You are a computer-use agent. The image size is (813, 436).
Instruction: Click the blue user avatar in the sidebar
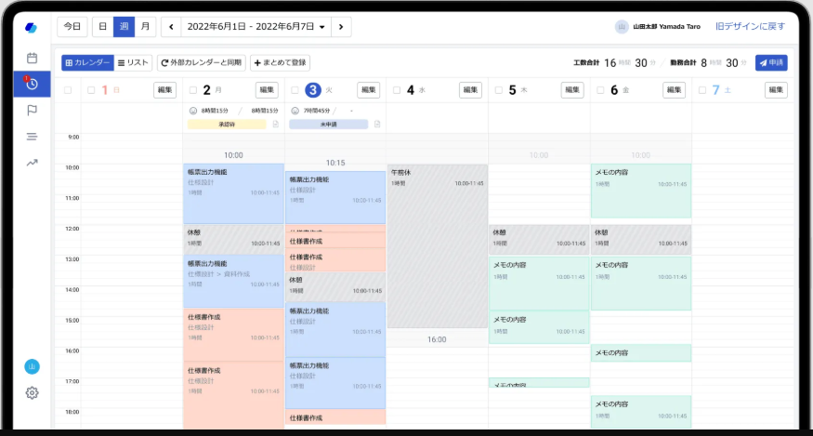[32, 366]
